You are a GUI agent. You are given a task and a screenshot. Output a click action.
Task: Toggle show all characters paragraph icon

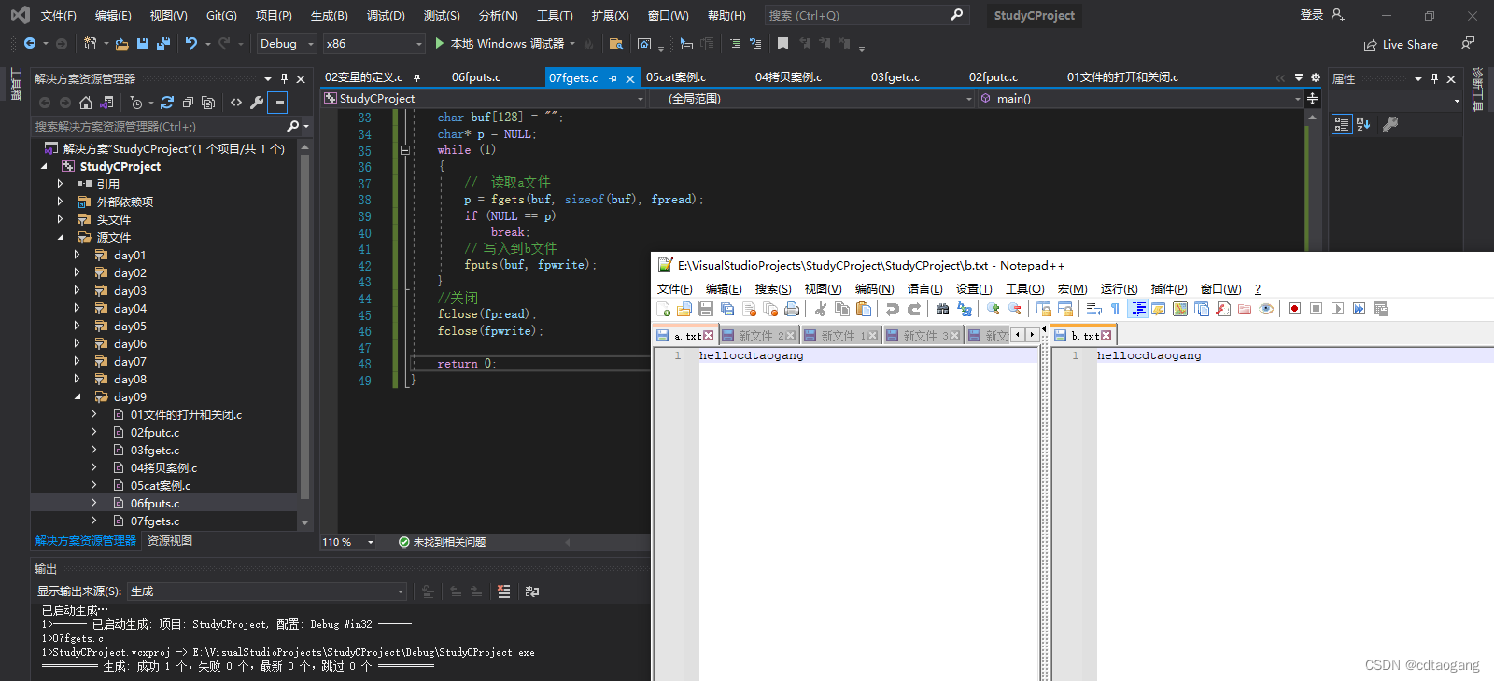click(1115, 310)
